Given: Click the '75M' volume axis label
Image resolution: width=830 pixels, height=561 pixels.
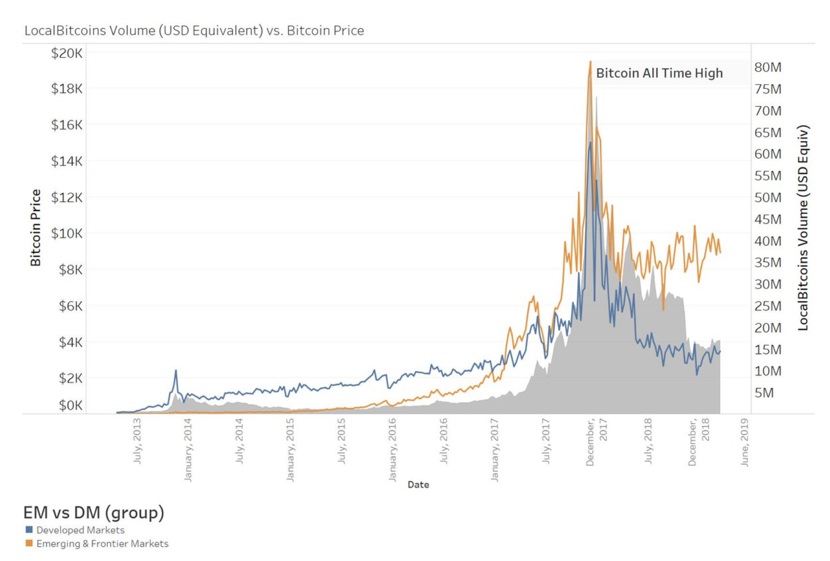Looking at the screenshot, I should pos(768,89).
